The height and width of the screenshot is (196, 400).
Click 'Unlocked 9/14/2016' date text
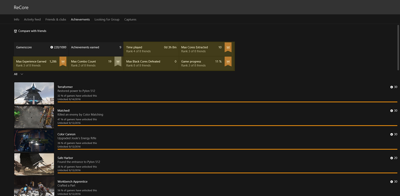(69, 99)
